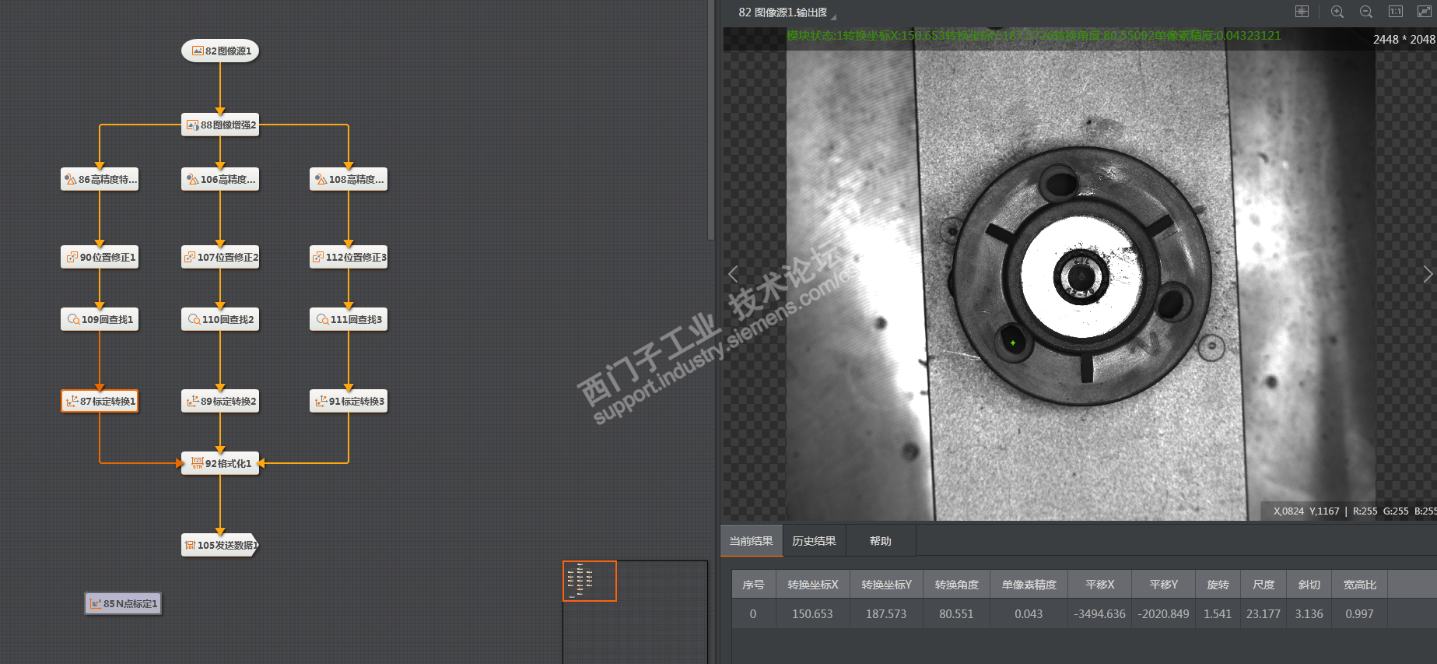
Task: Click the 尺度 column header
Action: click(x=1264, y=585)
